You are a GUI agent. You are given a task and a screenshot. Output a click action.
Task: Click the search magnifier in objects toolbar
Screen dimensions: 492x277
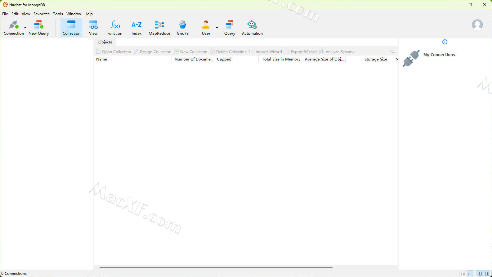pyautogui.click(x=392, y=51)
